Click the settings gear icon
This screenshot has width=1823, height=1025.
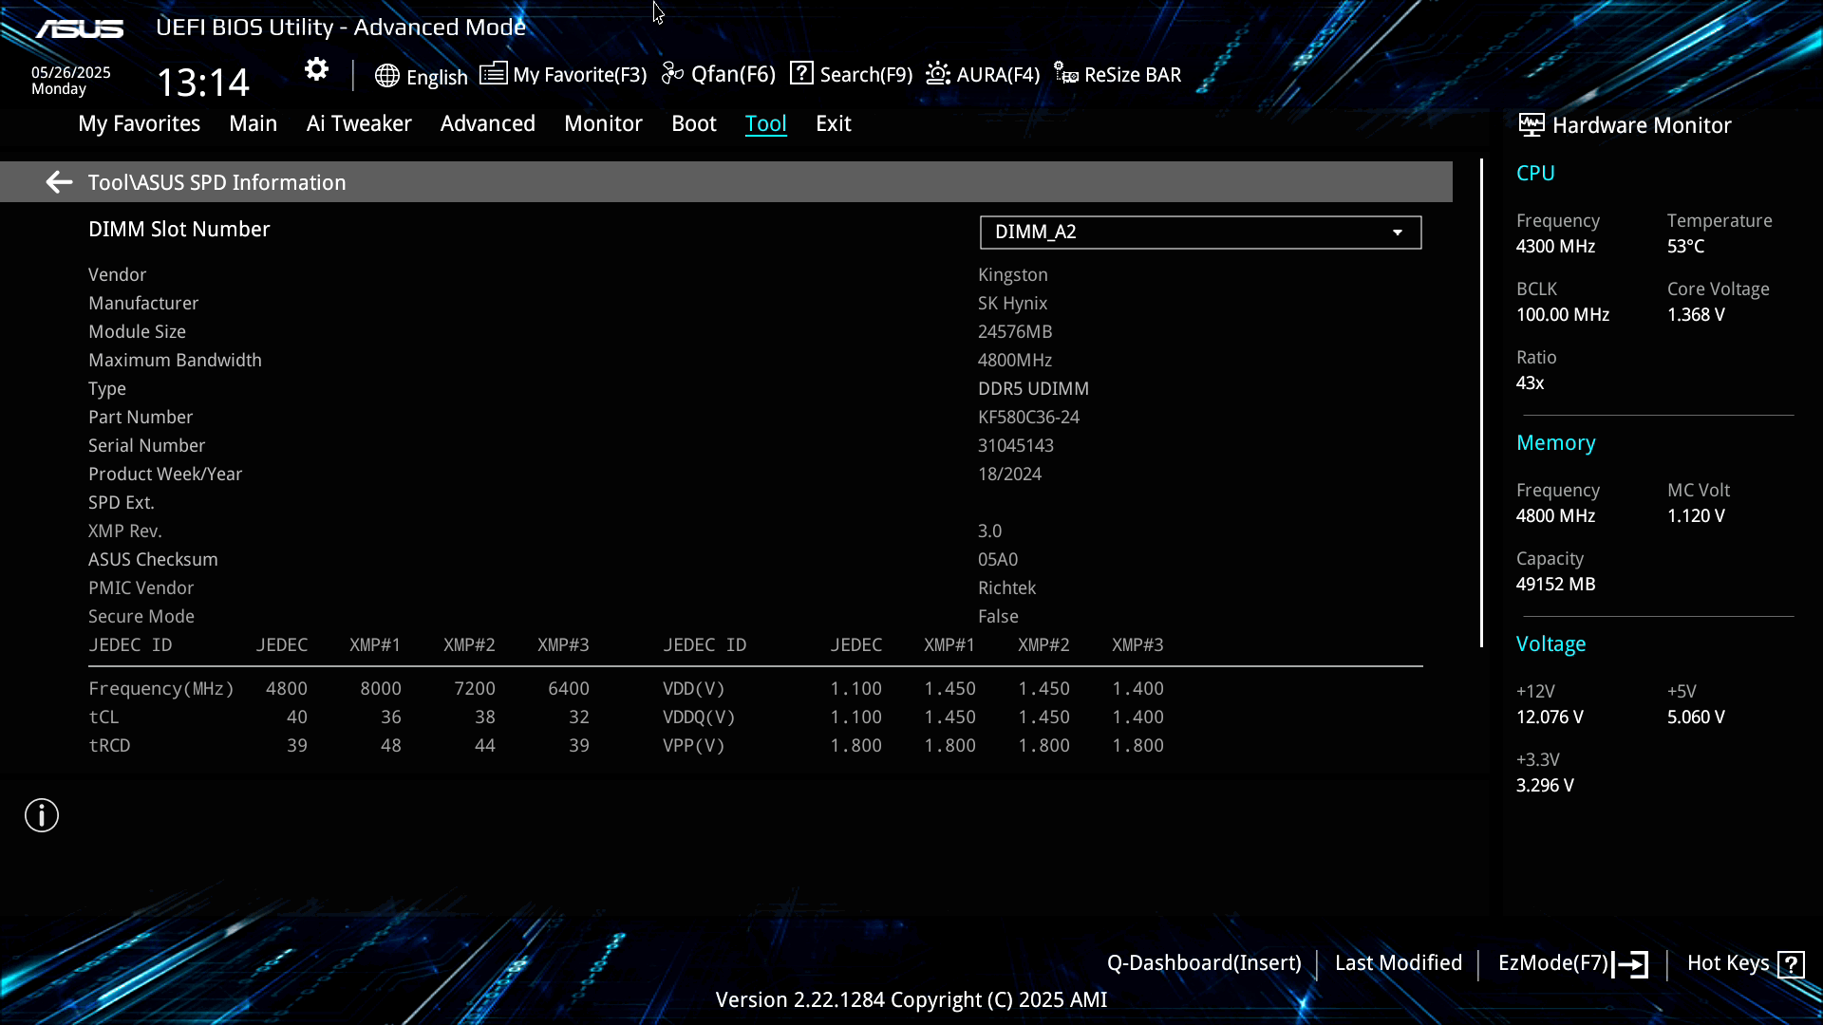[x=316, y=69]
